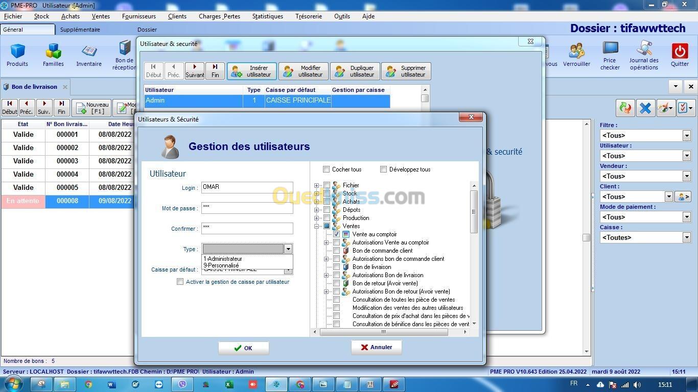The width and height of the screenshot is (698, 392).
Task: Toggle the Développez tous checkbox
Action: coord(384,169)
